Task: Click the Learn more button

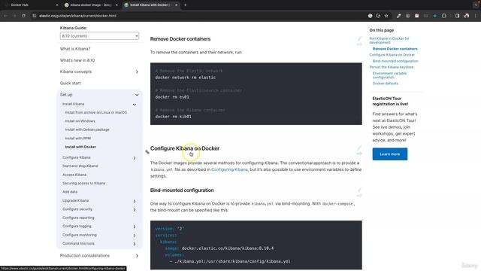Action: (390, 154)
